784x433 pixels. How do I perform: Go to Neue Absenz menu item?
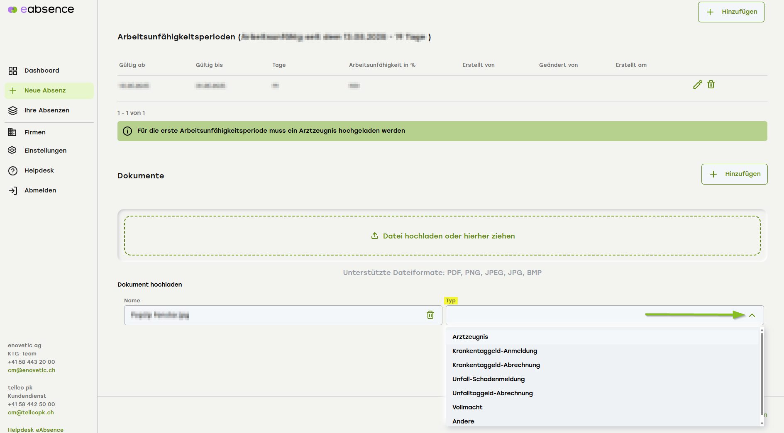[45, 90]
